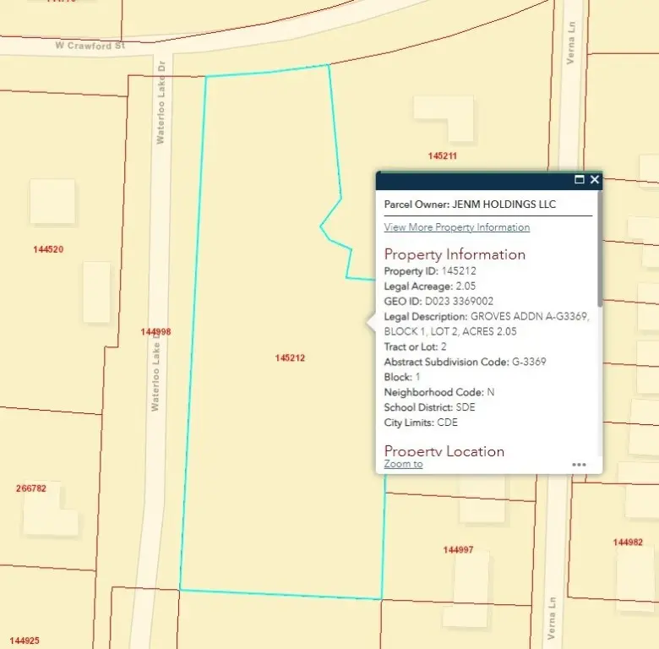
Task: Click the Property Location section heading
Action: pyautogui.click(x=444, y=451)
